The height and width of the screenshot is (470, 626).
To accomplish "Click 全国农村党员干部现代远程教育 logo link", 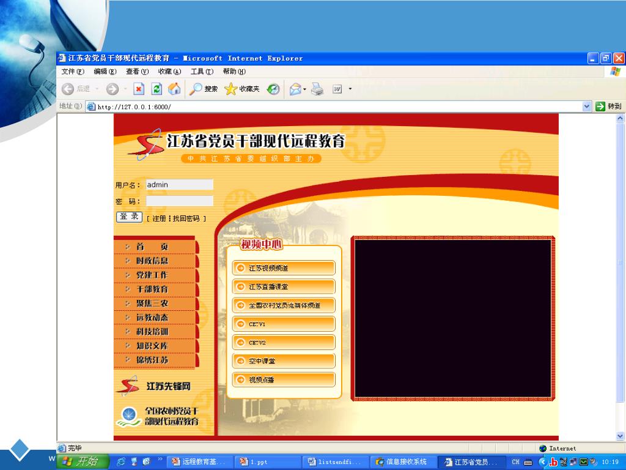I will [158, 416].
